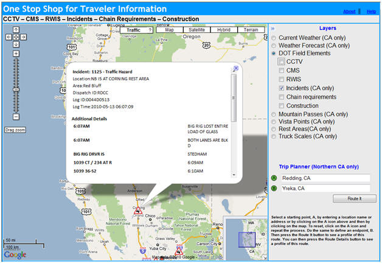The height and width of the screenshot is (263, 382).
Task: Select Truck Scales (CA only) radio
Action: pyautogui.click(x=274, y=136)
